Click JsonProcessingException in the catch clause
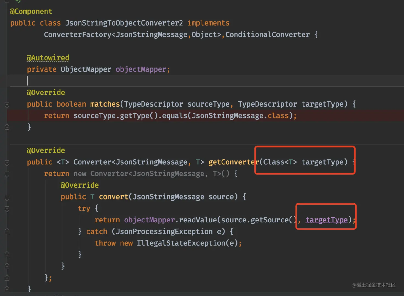This screenshot has height=296, width=404. (x=164, y=232)
